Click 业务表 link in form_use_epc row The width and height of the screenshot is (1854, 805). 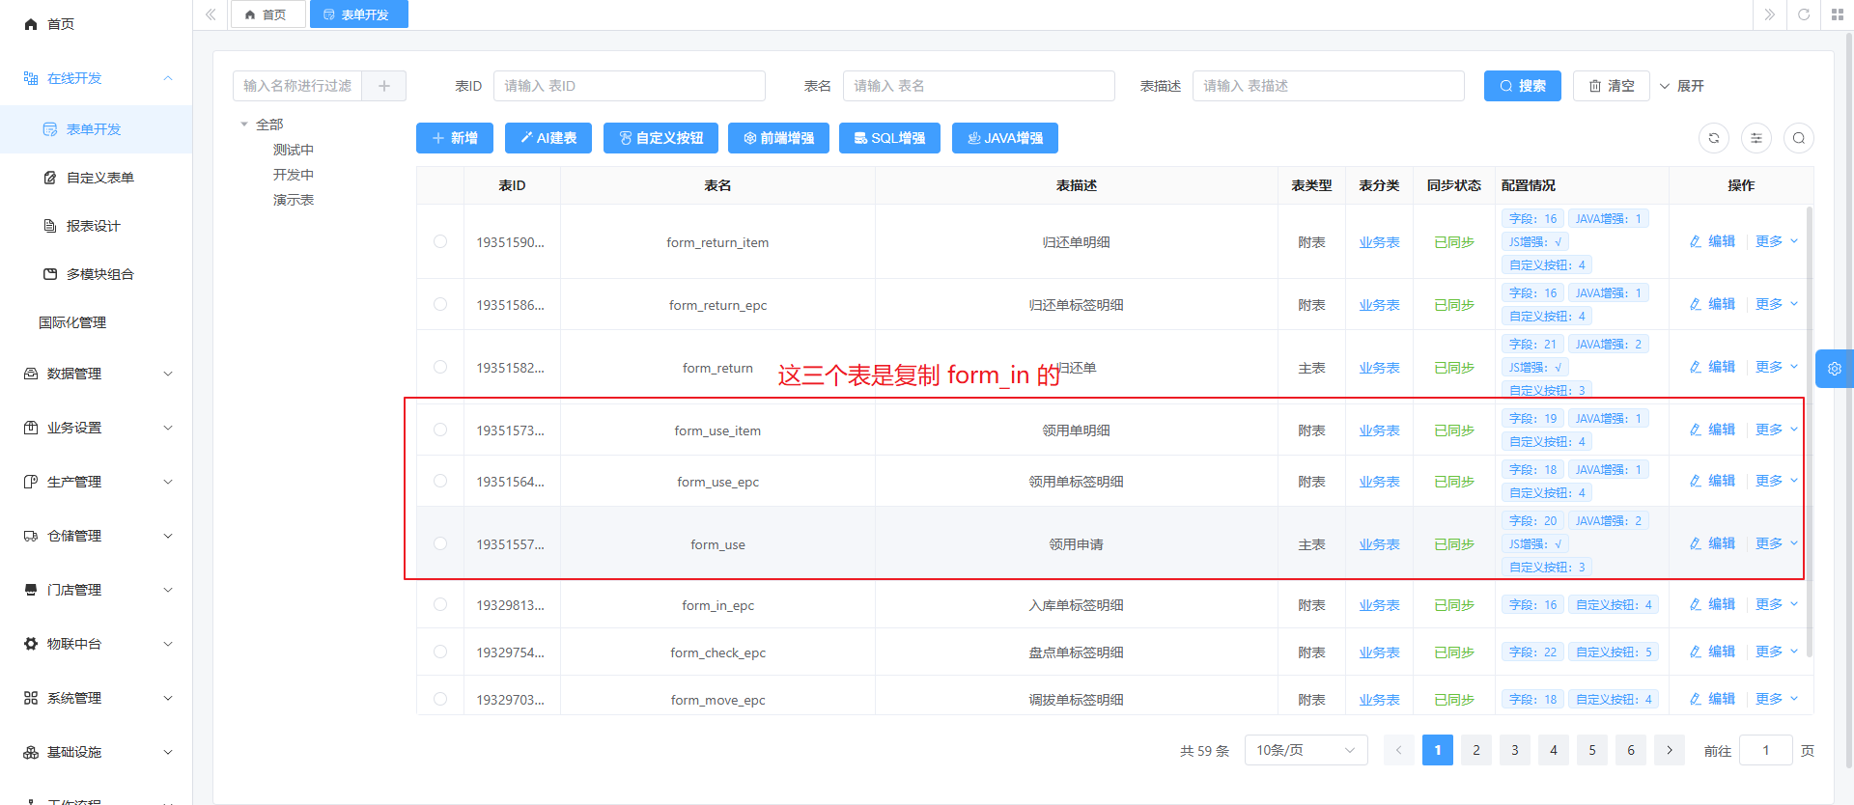pos(1379,482)
